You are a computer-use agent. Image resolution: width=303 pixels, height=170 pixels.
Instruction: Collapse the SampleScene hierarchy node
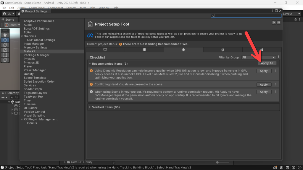coord(9,102)
